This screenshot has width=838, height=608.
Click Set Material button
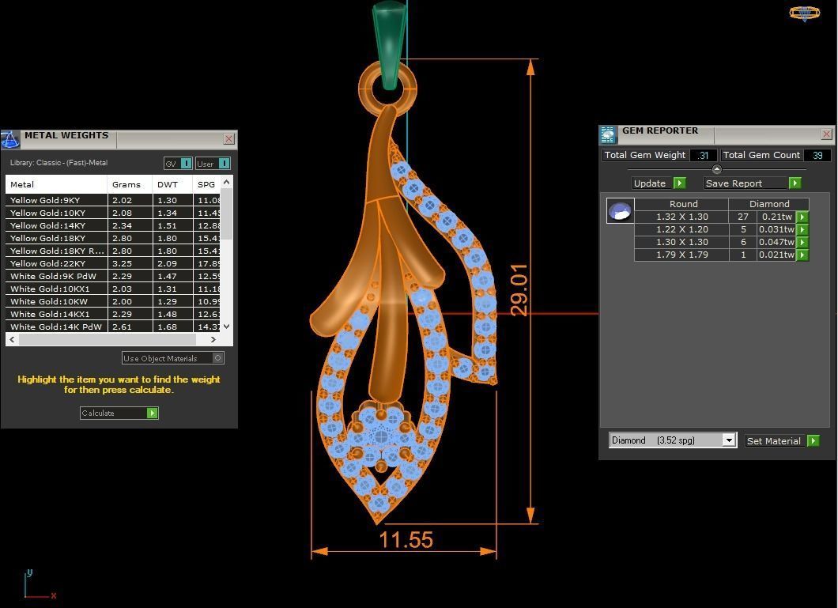pyautogui.click(x=782, y=440)
